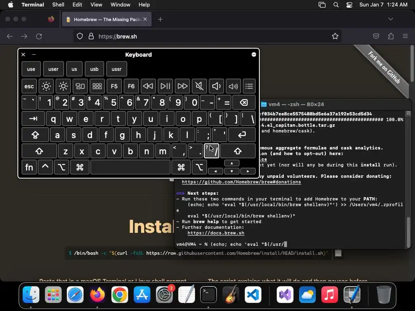Screen dimensions: 415x311
Task: Open the docs.brew.sh link in terminal
Action: [216, 233]
